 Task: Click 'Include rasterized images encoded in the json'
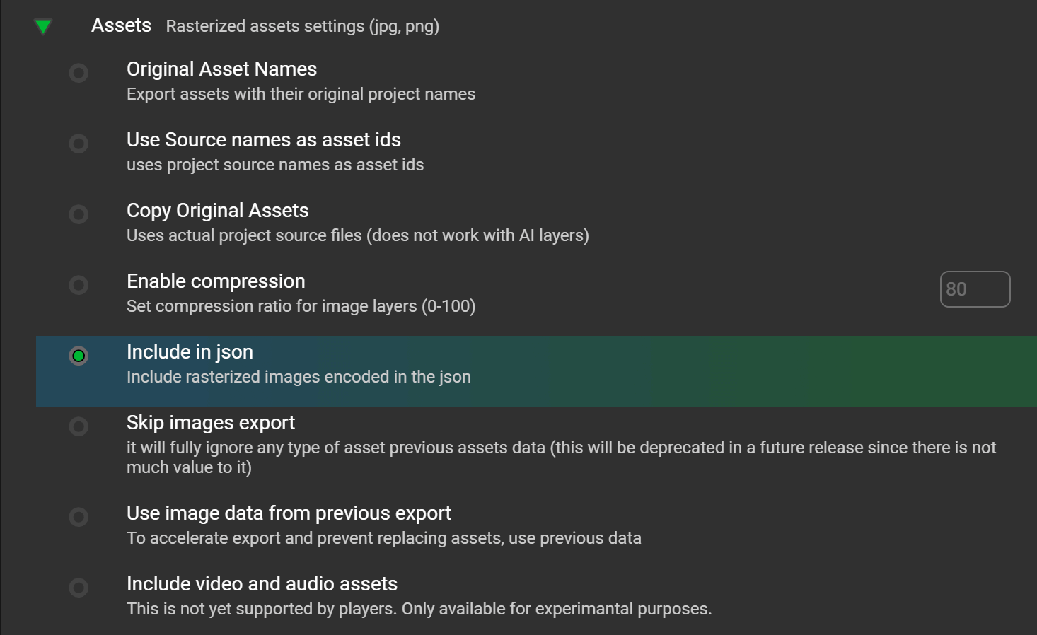point(299,377)
